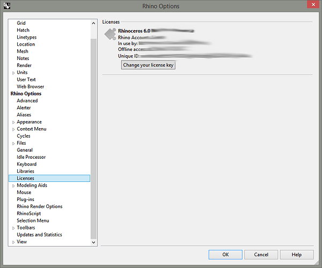Open the Help button

pos(297,255)
